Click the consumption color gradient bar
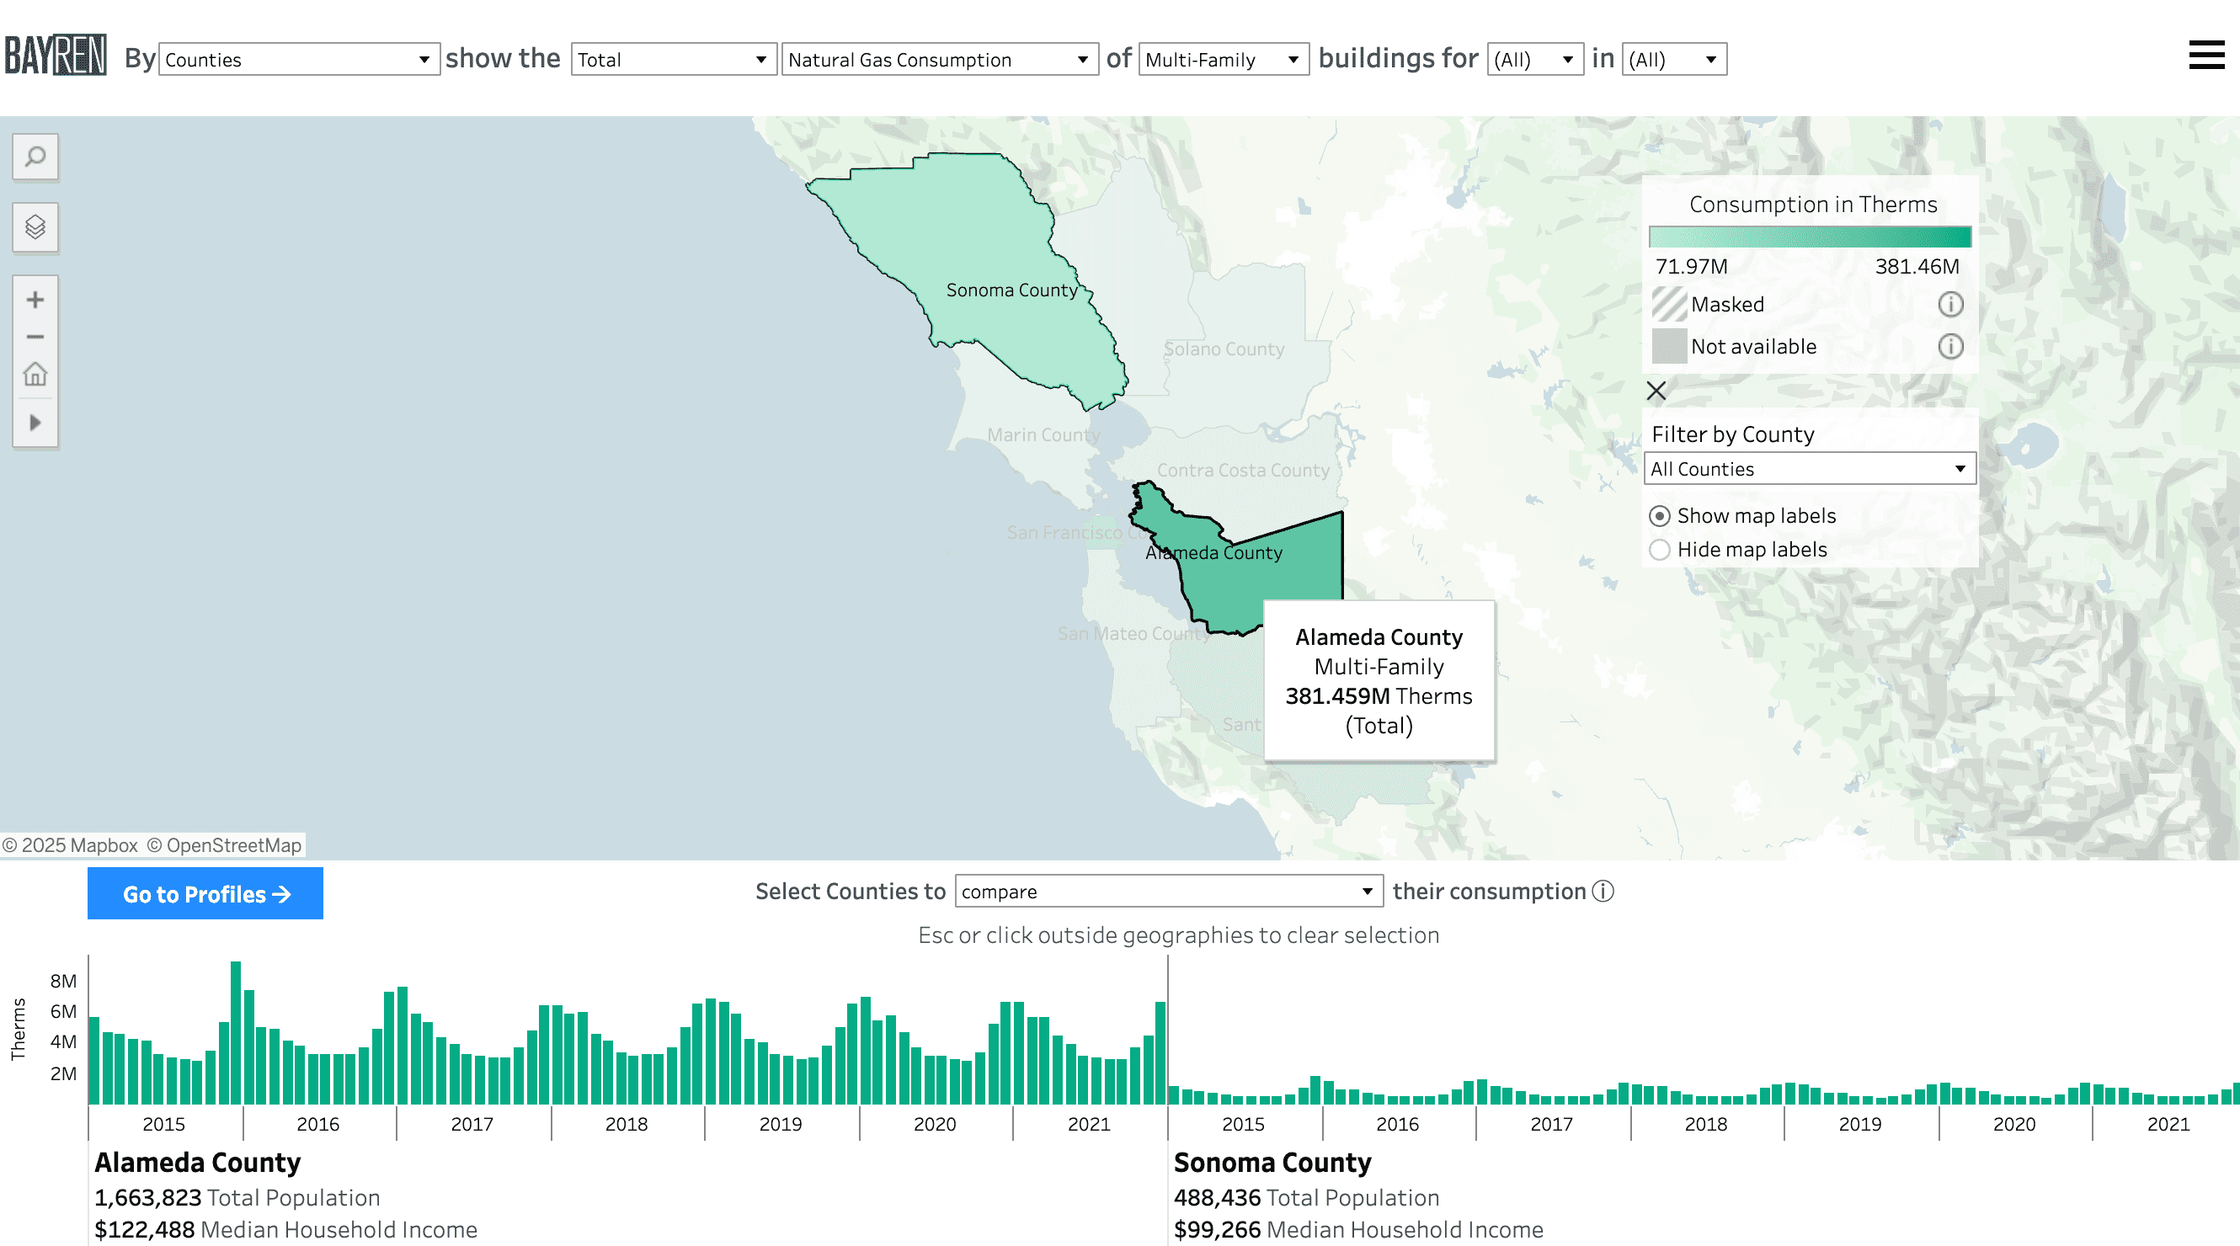 pos(1810,237)
